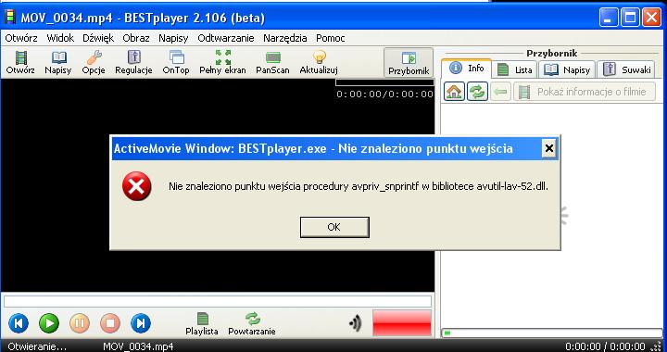Viewport: 667px width, 352px height.
Task: Open the Narzędzia menu
Action: (285, 38)
